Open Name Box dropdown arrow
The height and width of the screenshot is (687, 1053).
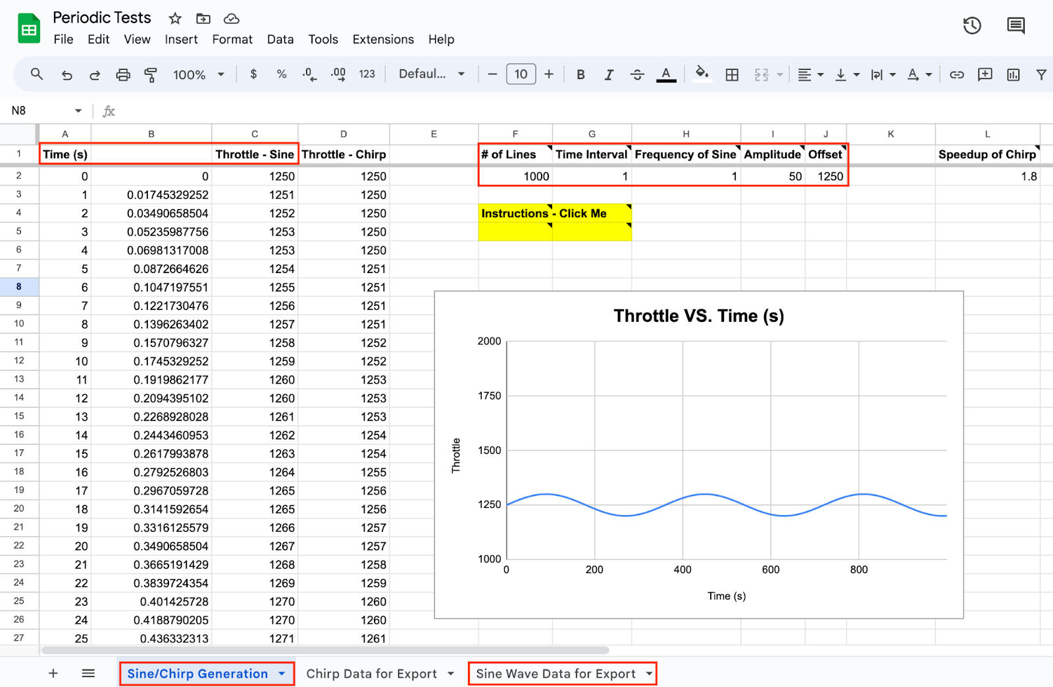tap(78, 111)
